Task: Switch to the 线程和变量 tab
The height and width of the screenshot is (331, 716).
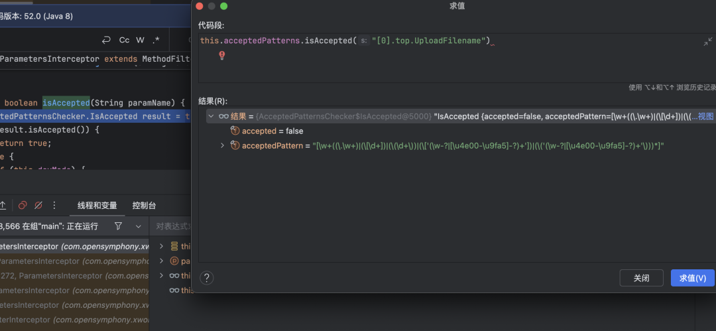Action: point(97,205)
